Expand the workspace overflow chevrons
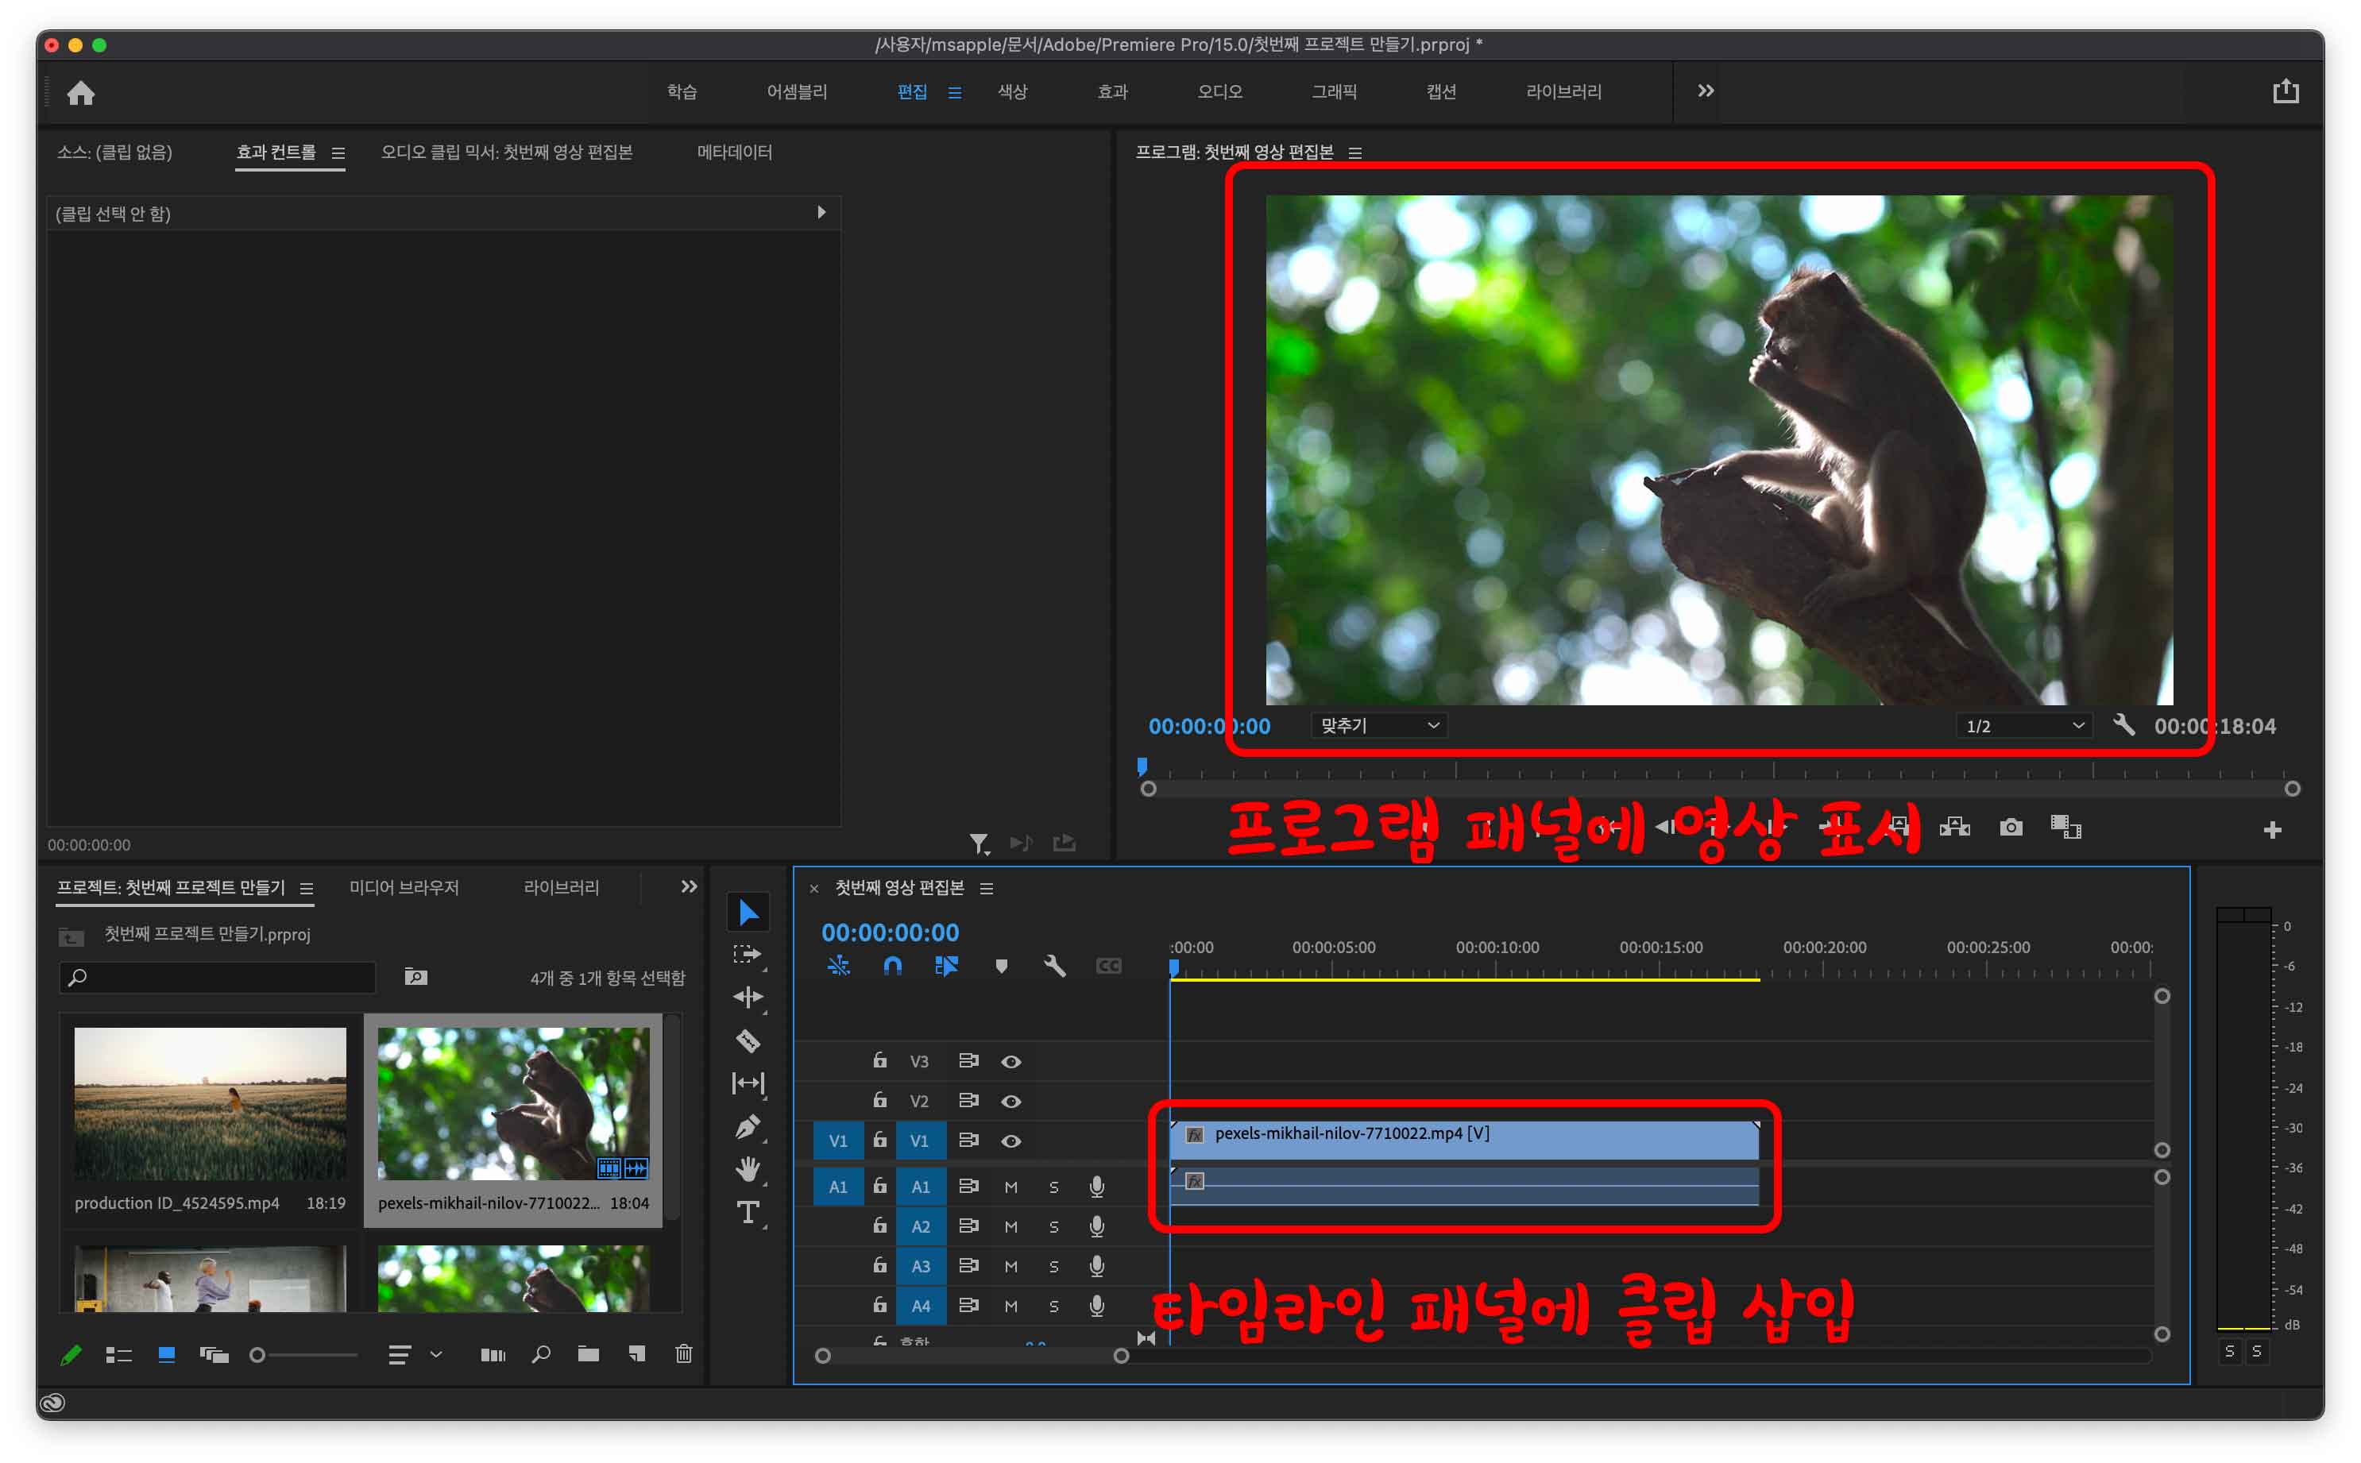This screenshot has height=1463, width=2361. click(1705, 91)
